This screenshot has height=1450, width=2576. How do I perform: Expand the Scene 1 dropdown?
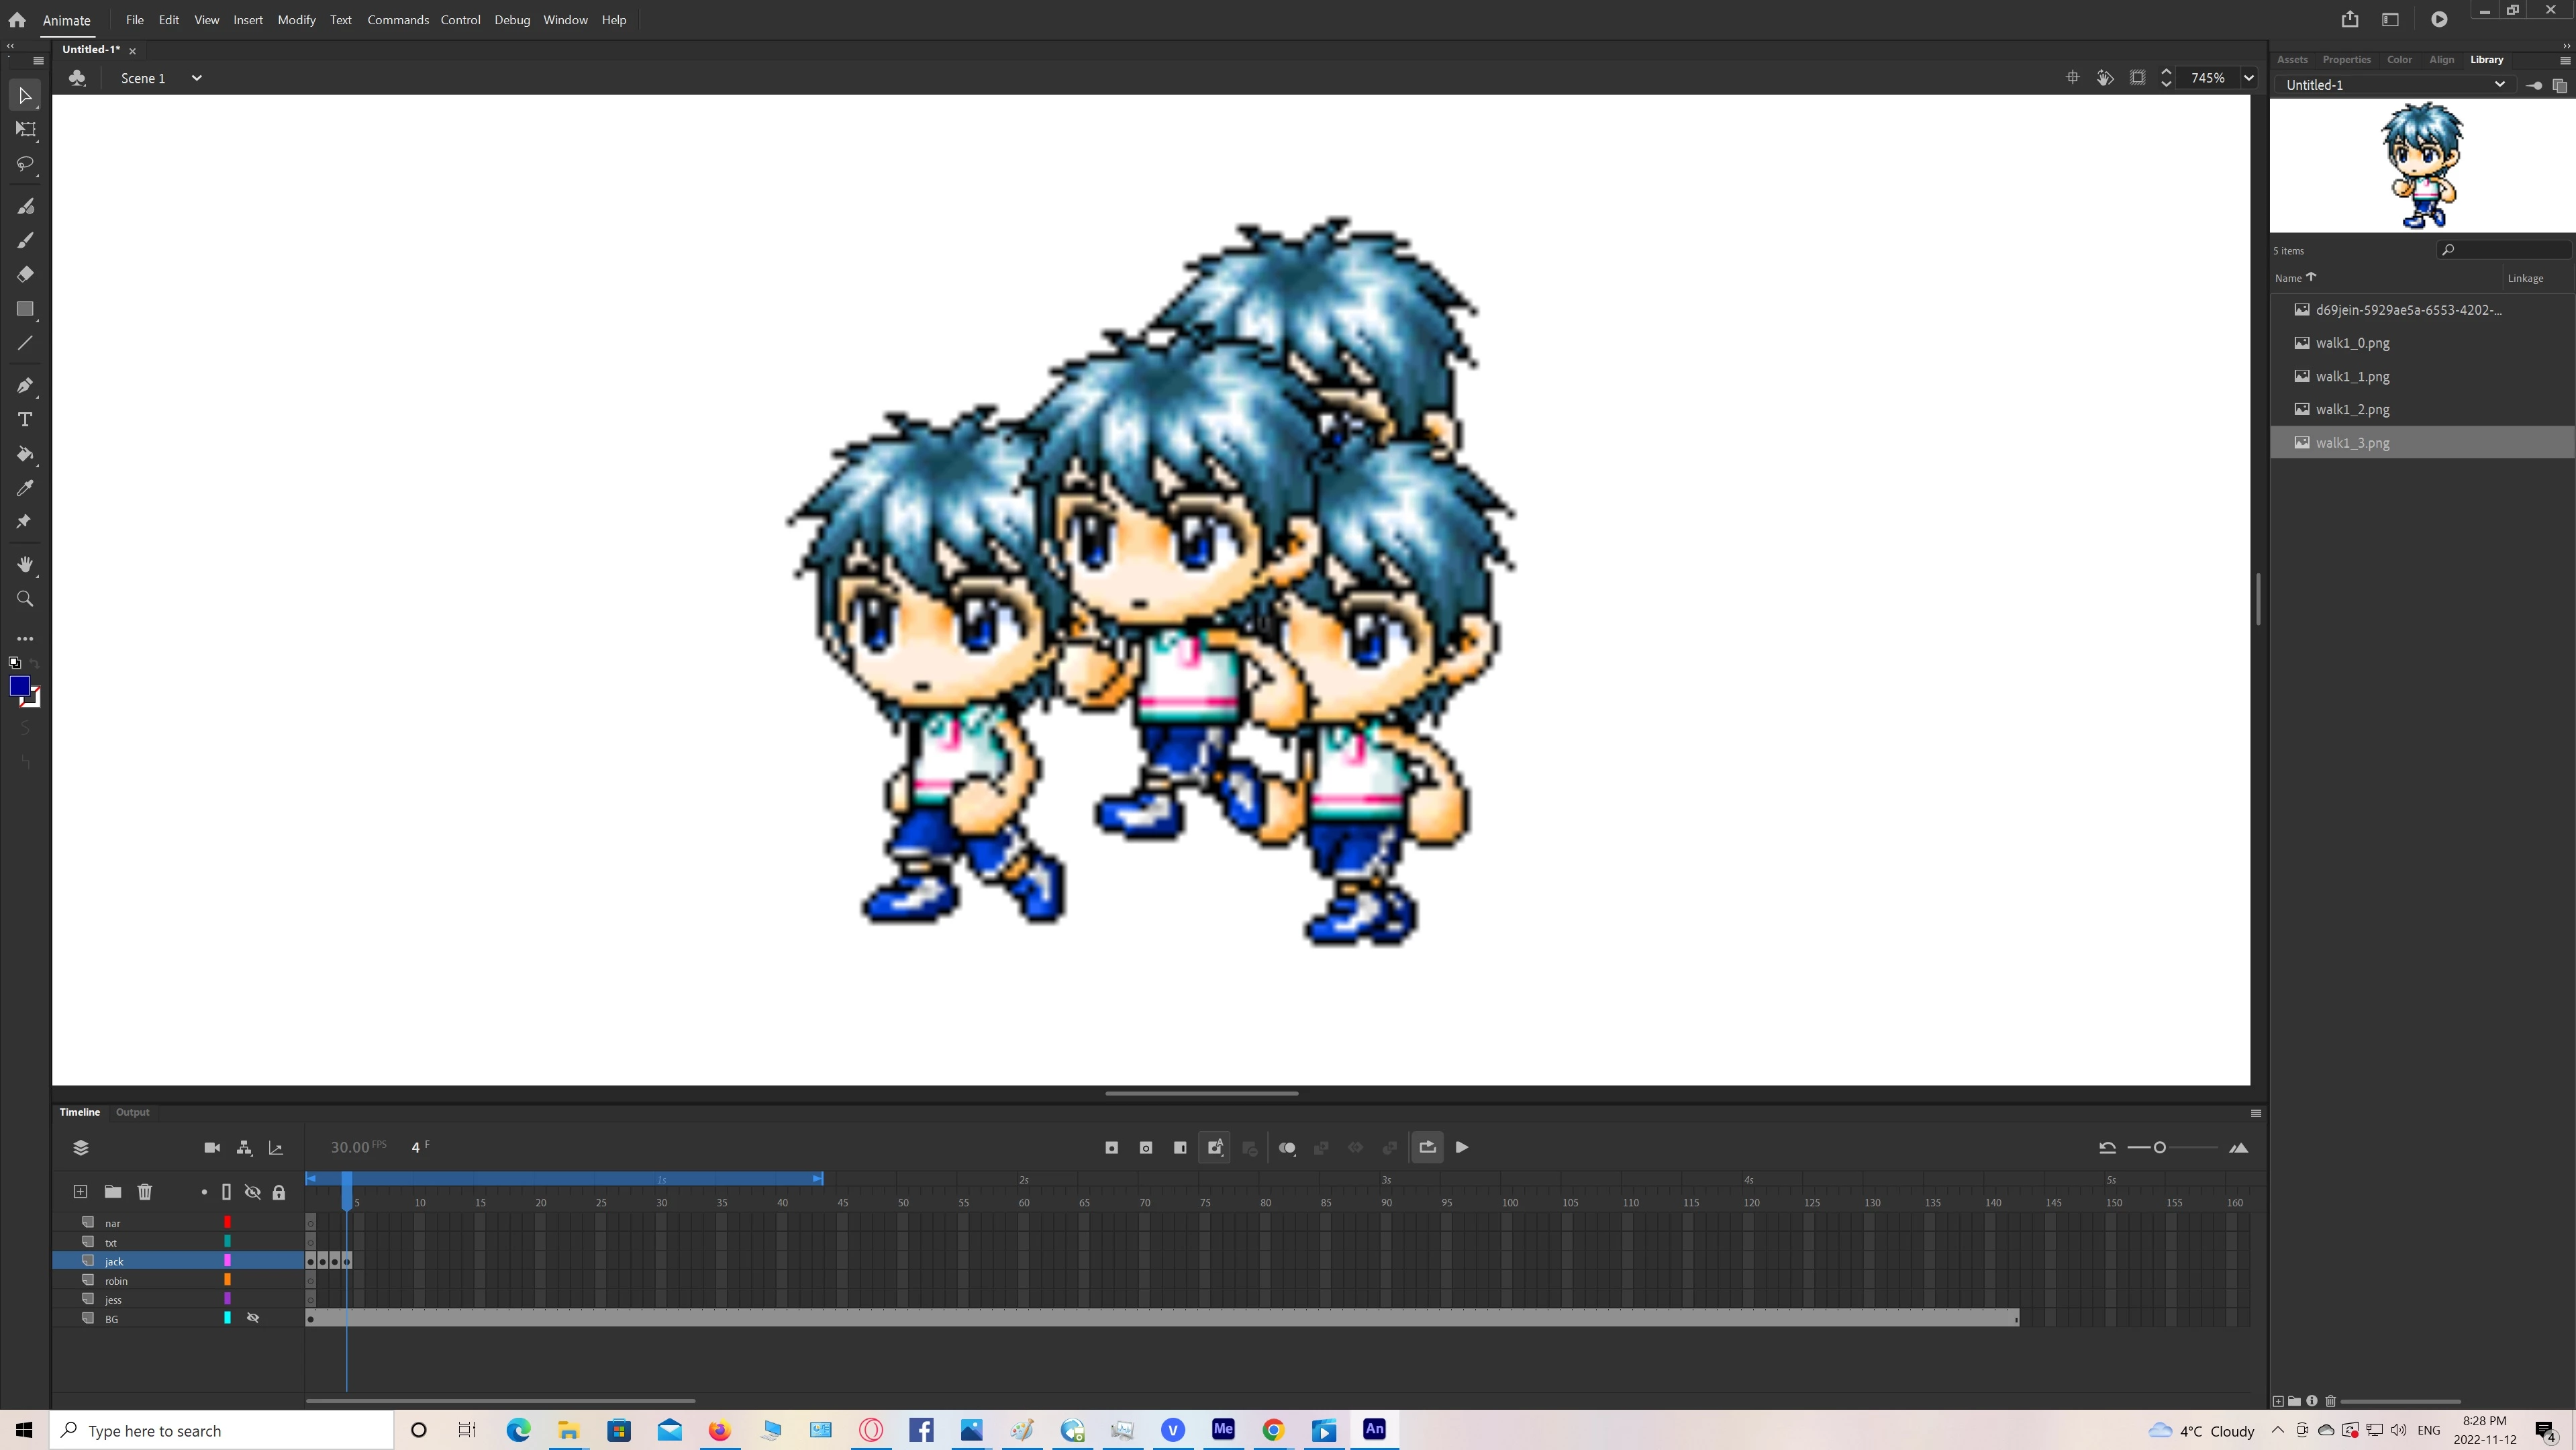point(196,78)
